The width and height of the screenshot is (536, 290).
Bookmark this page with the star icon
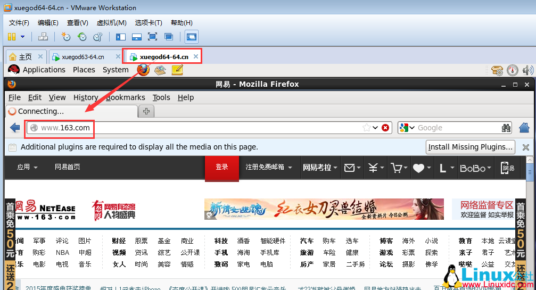pyautogui.click(x=366, y=128)
